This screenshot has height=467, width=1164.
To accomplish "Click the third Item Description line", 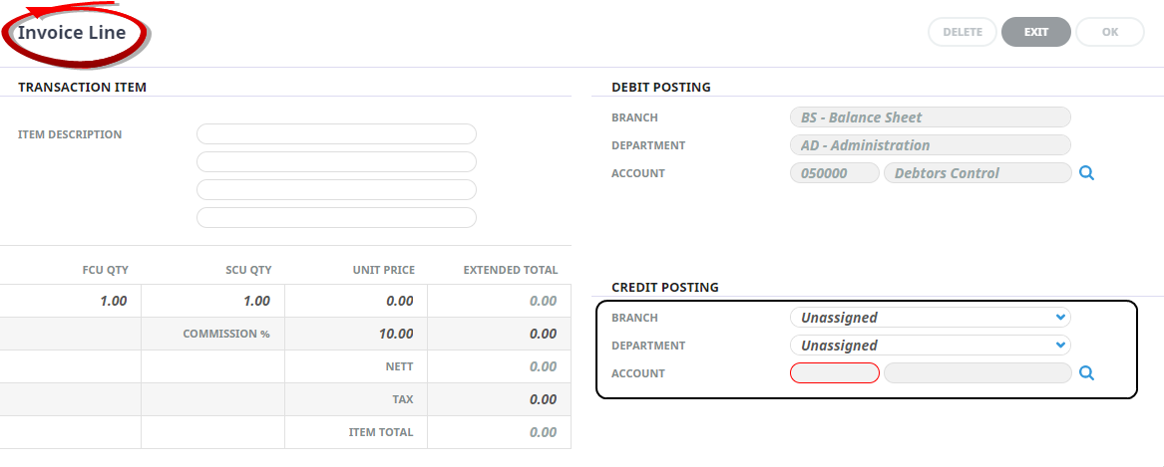I will 336,190.
